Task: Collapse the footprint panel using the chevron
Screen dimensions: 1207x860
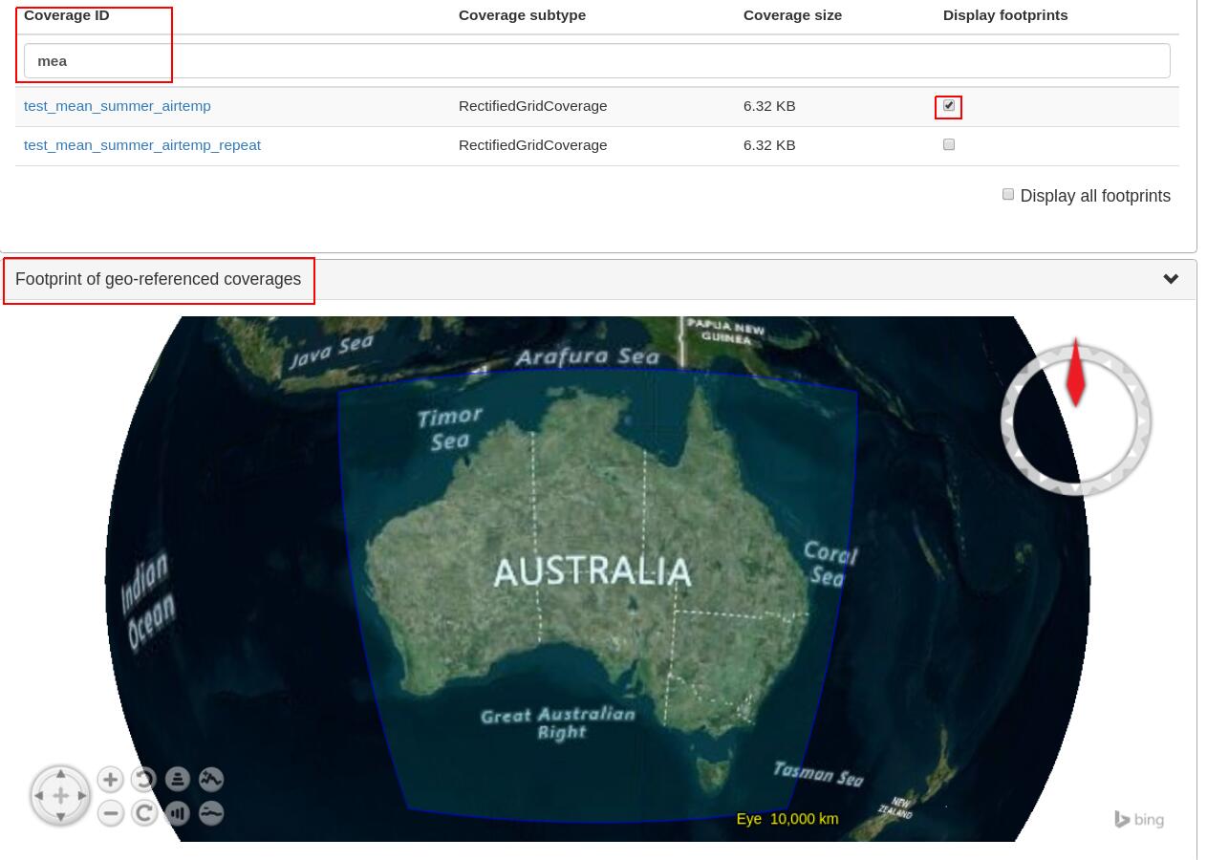Action: point(1171,279)
